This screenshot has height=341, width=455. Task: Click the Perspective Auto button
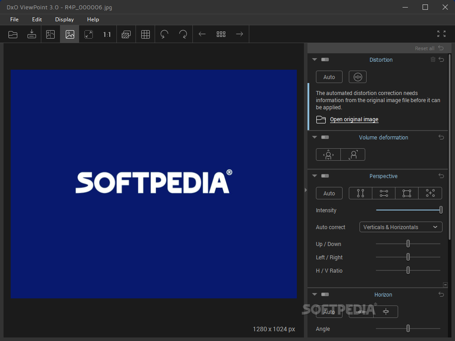[x=329, y=193]
